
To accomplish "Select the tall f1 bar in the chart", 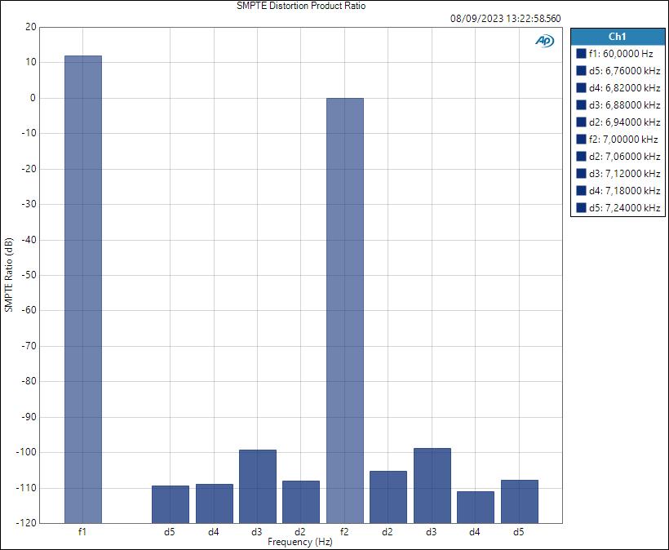I will click(x=82, y=286).
